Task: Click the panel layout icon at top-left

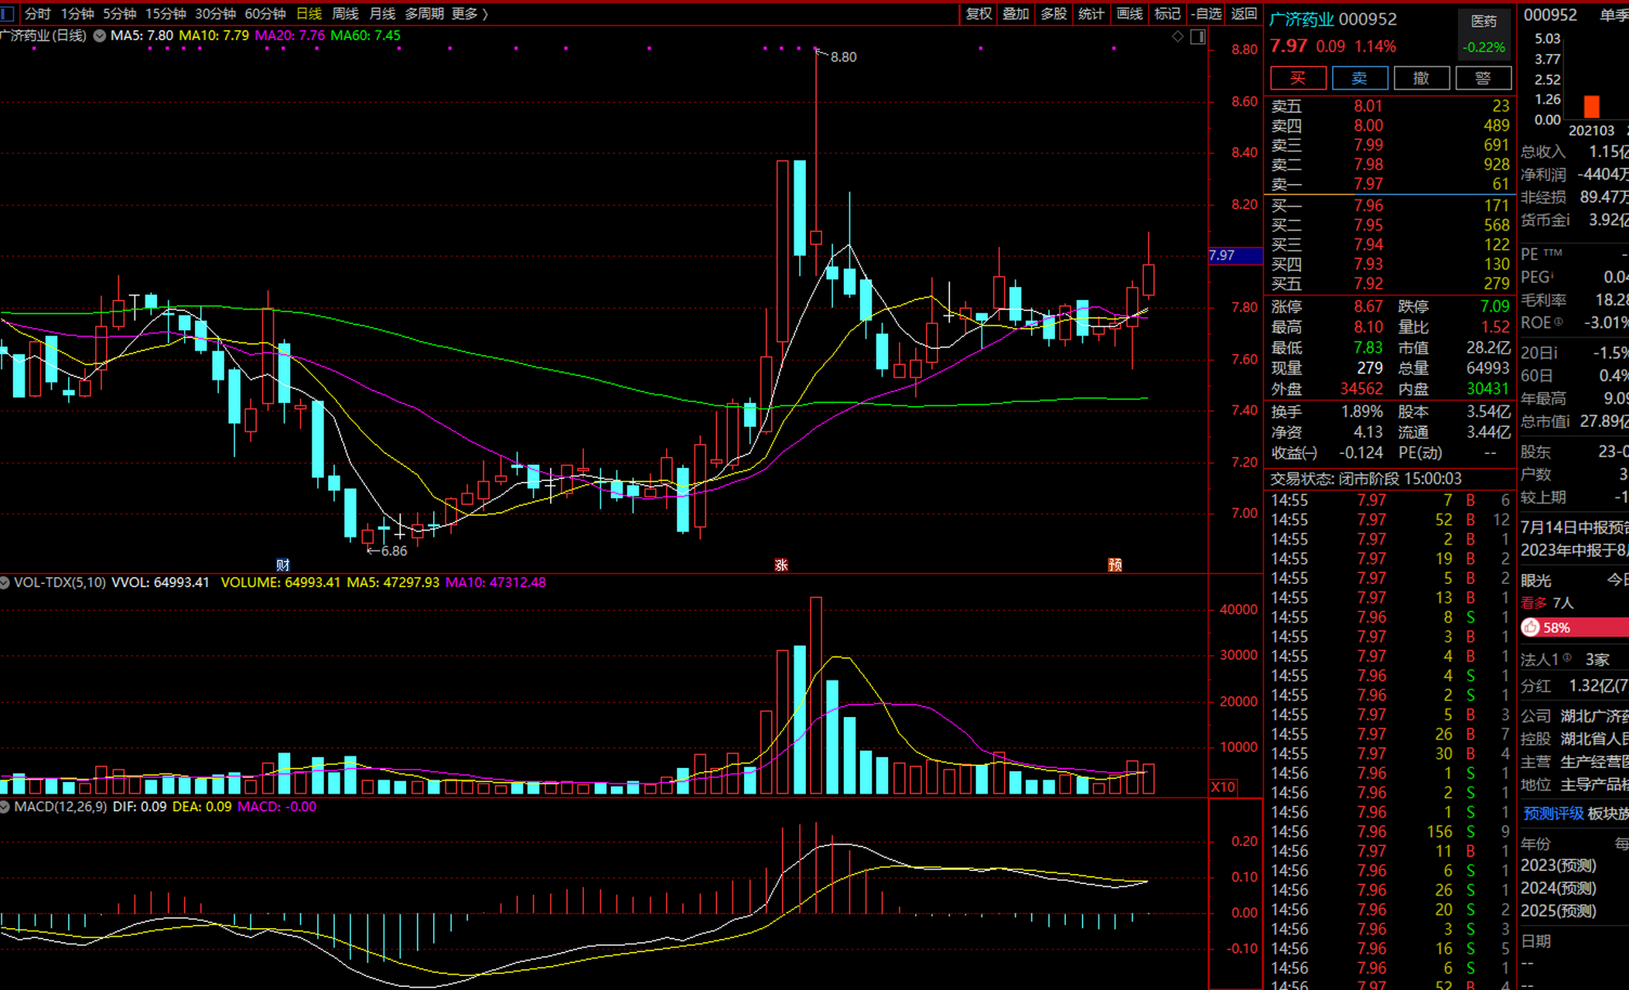Action: 7,13
